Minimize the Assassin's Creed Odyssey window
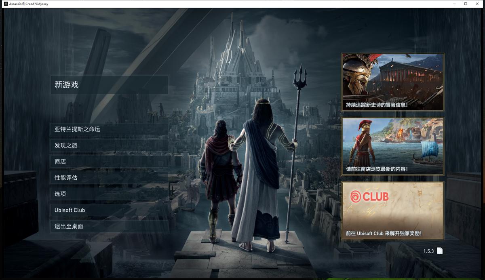 (454, 4)
